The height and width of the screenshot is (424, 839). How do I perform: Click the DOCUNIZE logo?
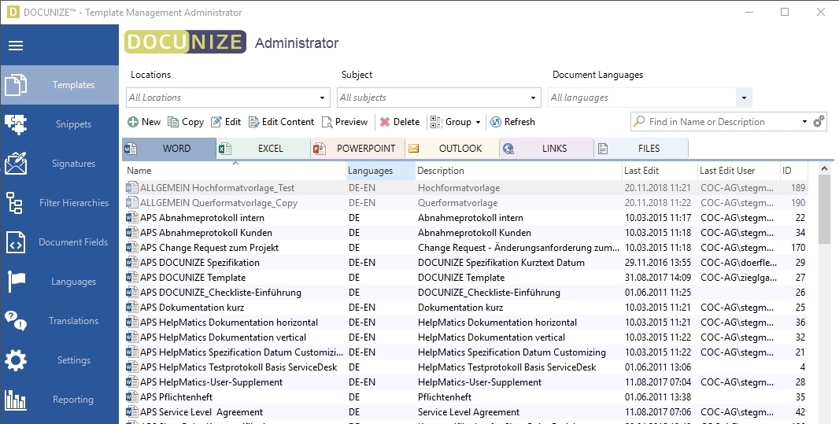coord(185,42)
